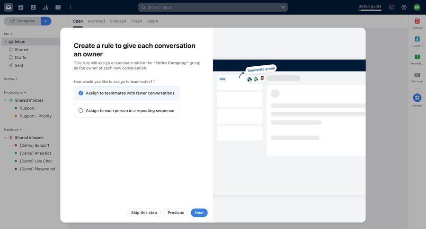Collapse Nicelydone Shared inboxes chevron
This screenshot has width=426, height=229.
5,100
